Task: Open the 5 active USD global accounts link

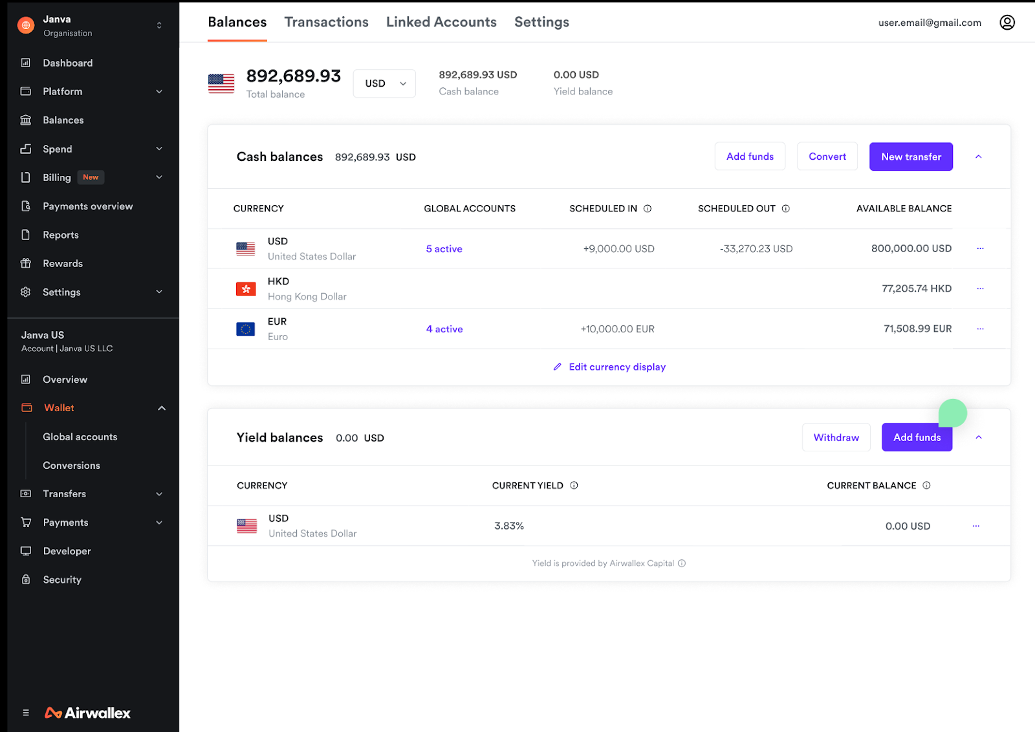Action: click(444, 249)
